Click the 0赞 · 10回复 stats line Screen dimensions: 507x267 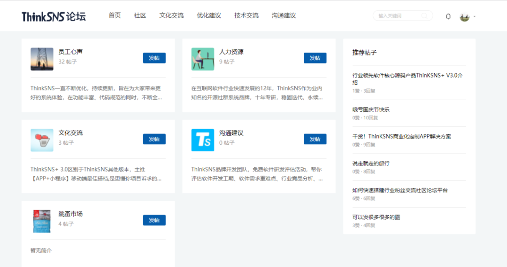click(x=365, y=118)
